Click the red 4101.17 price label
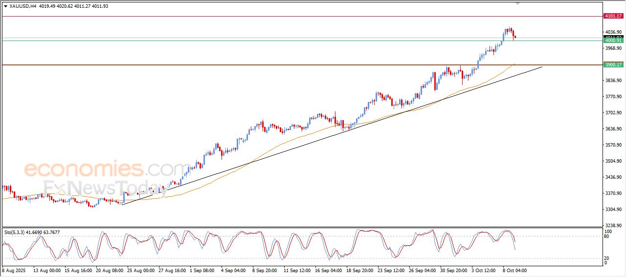 (613, 16)
